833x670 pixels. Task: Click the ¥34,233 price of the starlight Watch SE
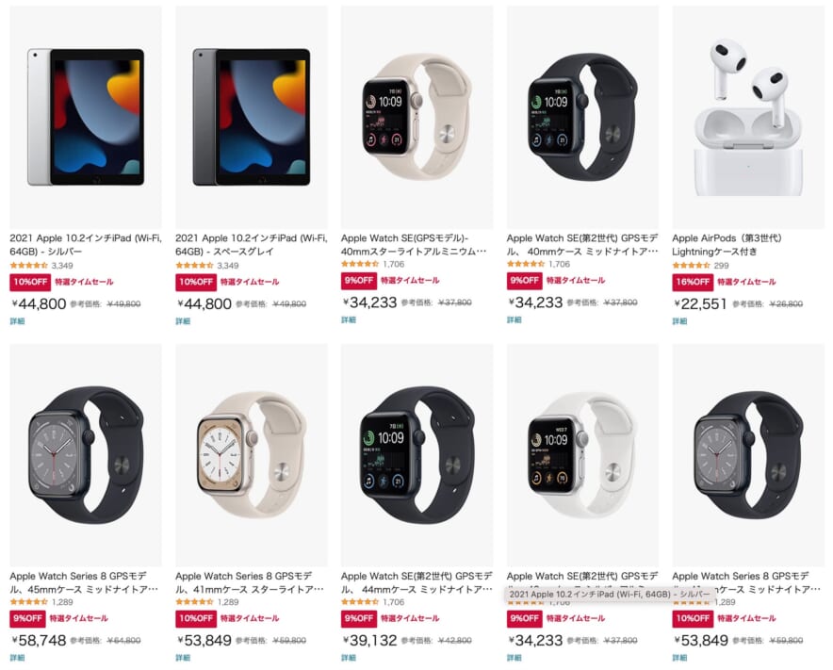[369, 302]
